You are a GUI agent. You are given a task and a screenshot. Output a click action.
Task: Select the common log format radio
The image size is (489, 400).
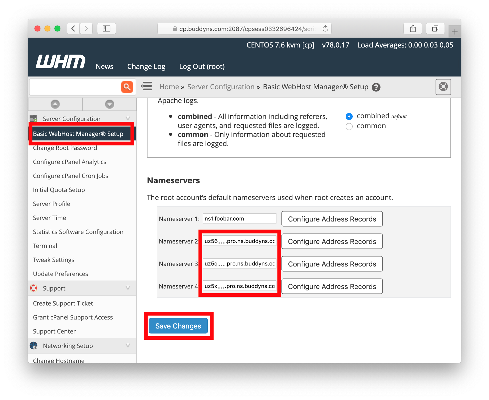pos(349,126)
